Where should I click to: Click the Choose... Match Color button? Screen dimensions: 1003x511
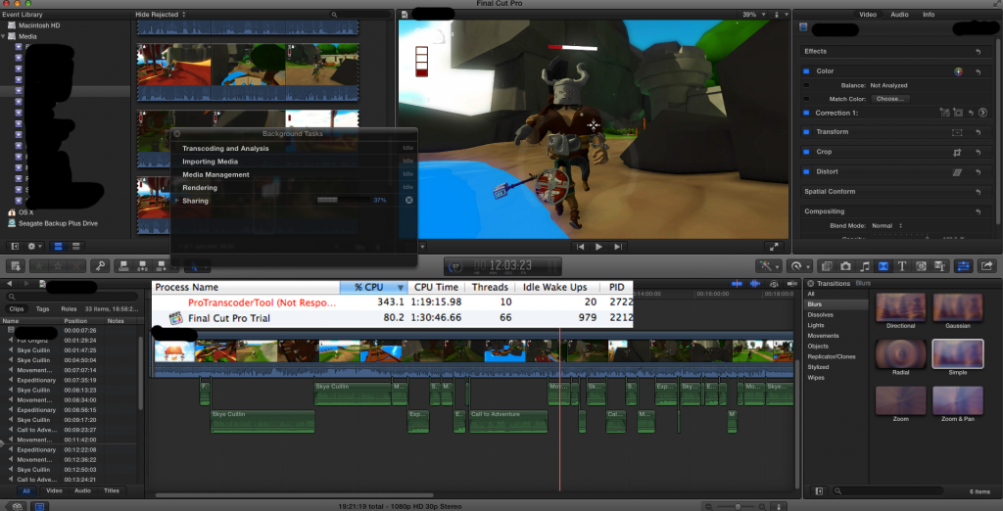coord(890,99)
